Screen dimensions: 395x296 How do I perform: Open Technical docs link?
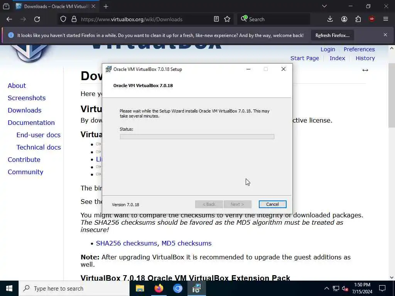click(39, 147)
